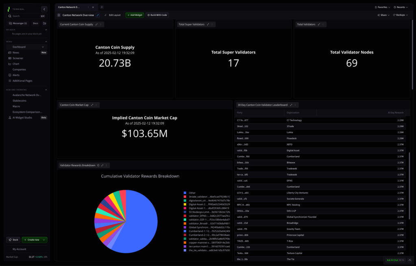This screenshot has width=416, height=266.
Task: Open My Account
Action: click(19, 249)
